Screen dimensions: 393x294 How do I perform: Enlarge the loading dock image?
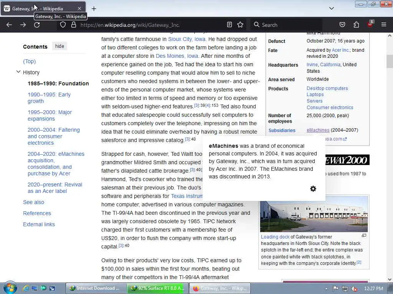(x=364, y=235)
